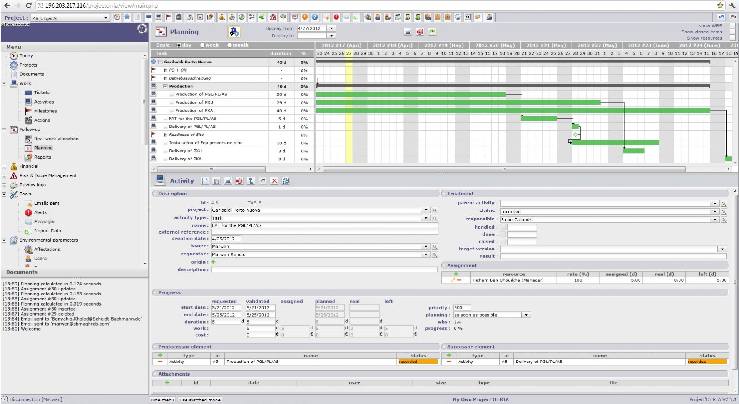Open Real work allocation in menu

point(56,139)
